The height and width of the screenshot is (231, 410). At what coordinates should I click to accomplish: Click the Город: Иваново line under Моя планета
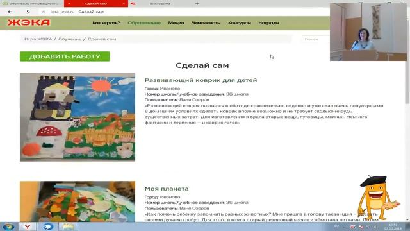(x=162, y=197)
